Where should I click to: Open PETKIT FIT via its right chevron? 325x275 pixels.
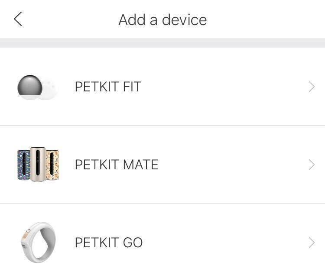pos(312,87)
